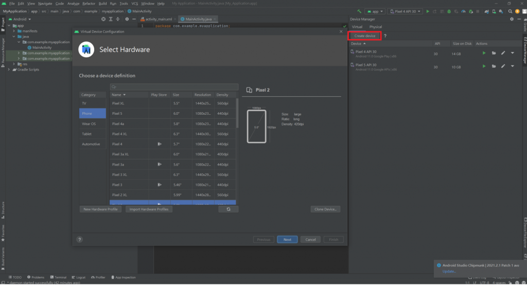Image resolution: width=527 pixels, height=285 pixels.
Task: Open the Tools menu
Action: [x=124, y=4]
